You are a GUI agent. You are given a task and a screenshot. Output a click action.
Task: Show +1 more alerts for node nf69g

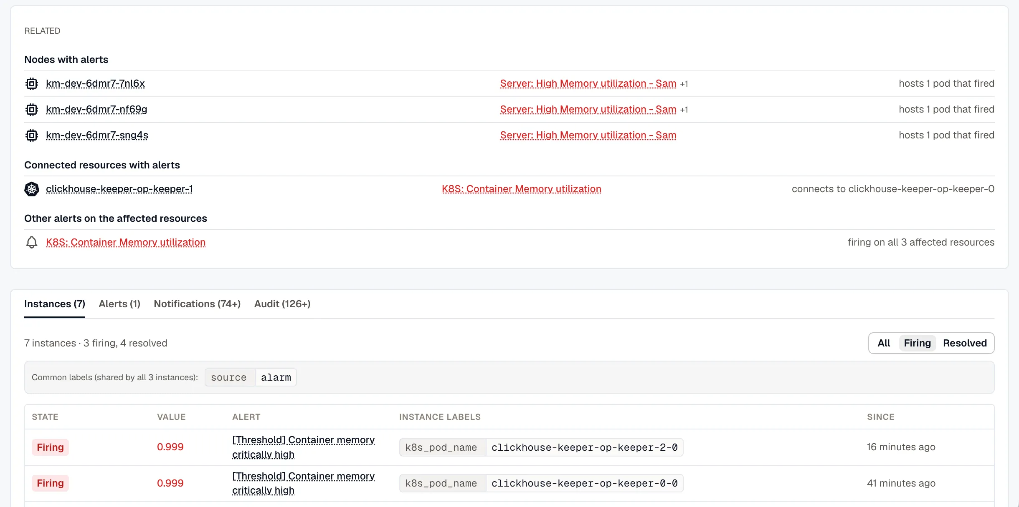(684, 110)
